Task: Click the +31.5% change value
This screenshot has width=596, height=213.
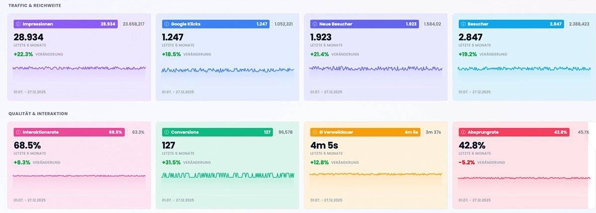Action: point(171,162)
